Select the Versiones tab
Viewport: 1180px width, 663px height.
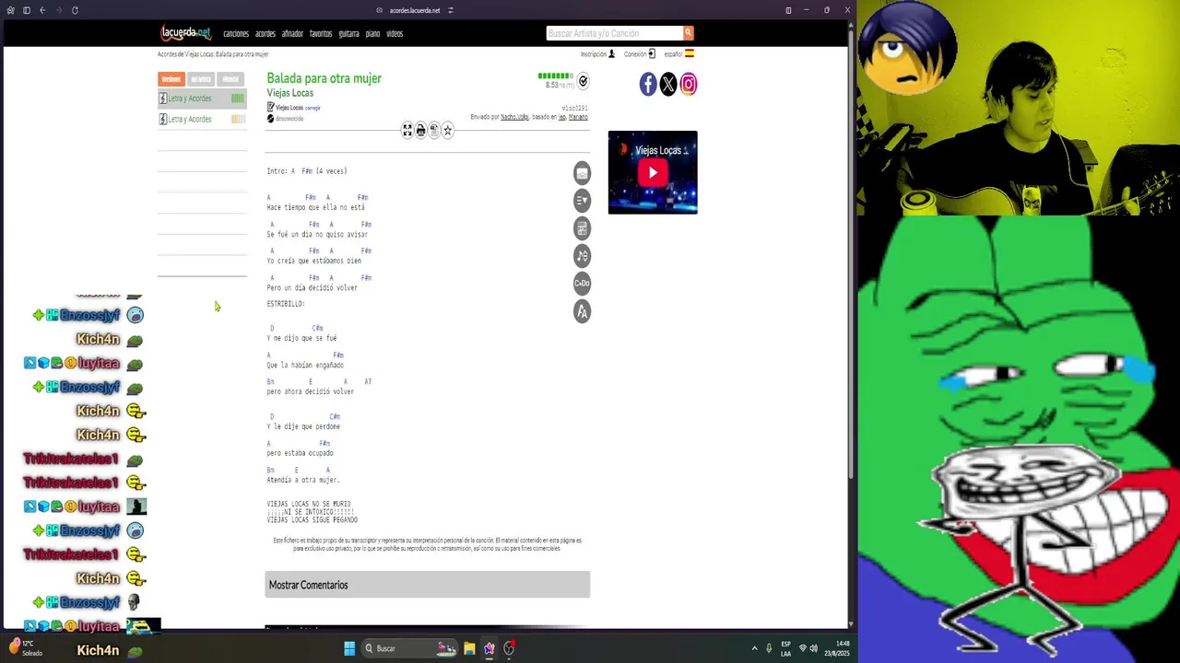click(x=171, y=79)
